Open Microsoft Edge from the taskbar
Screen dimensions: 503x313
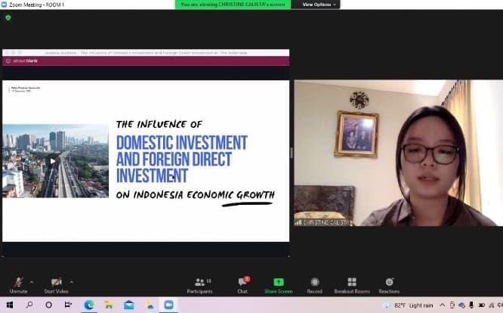[x=89, y=305]
